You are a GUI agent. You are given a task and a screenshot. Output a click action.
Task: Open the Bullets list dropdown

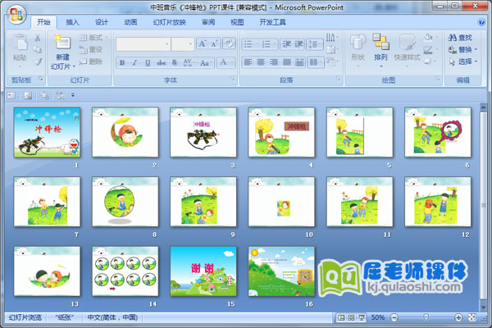[x=250, y=44]
